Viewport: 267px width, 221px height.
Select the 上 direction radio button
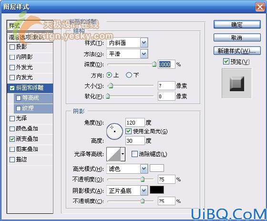tap(109, 75)
